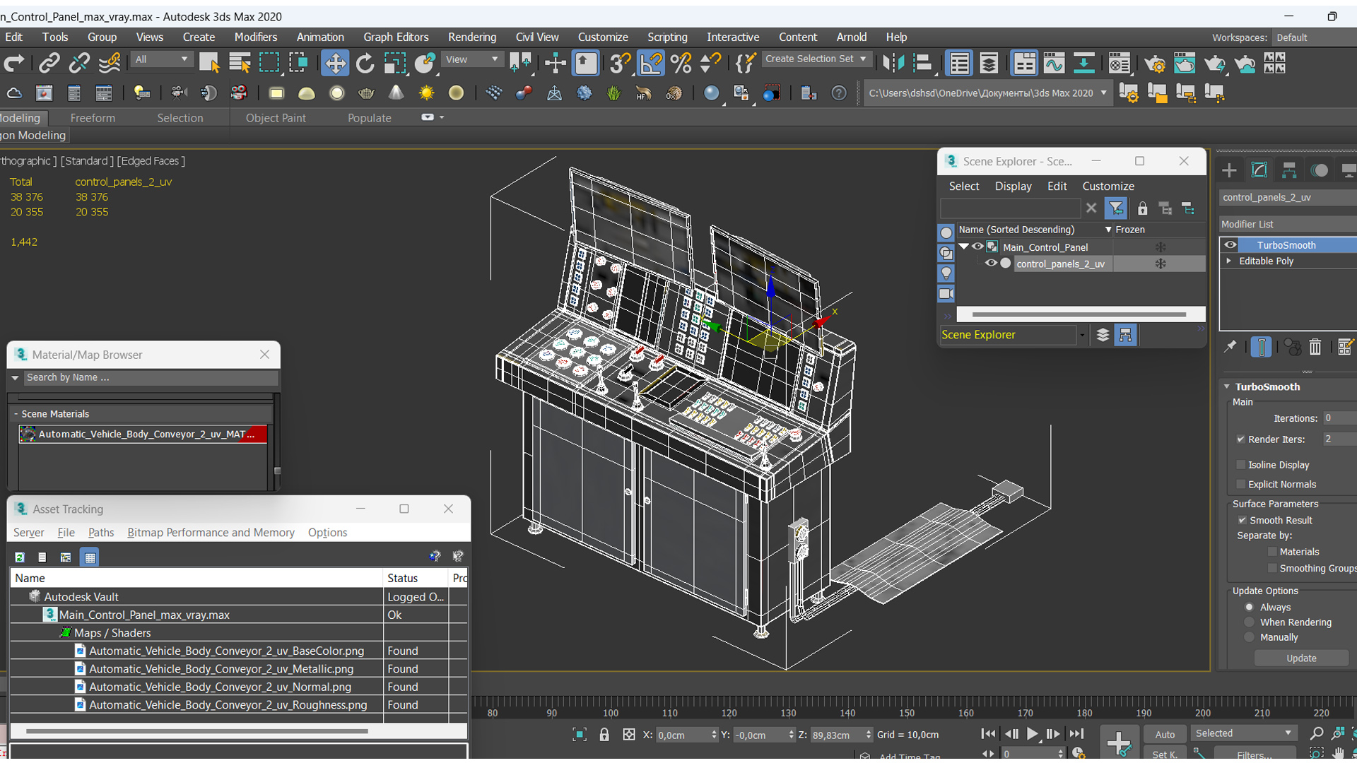Click Scene Explorer horizontal scrollbar
The height and width of the screenshot is (763, 1357).
pyautogui.click(x=1079, y=314)
